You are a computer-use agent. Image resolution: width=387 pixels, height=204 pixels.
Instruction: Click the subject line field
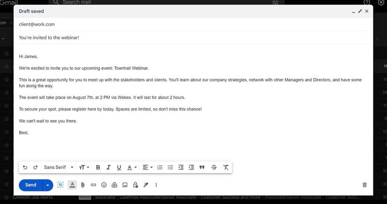pos(193,37)
